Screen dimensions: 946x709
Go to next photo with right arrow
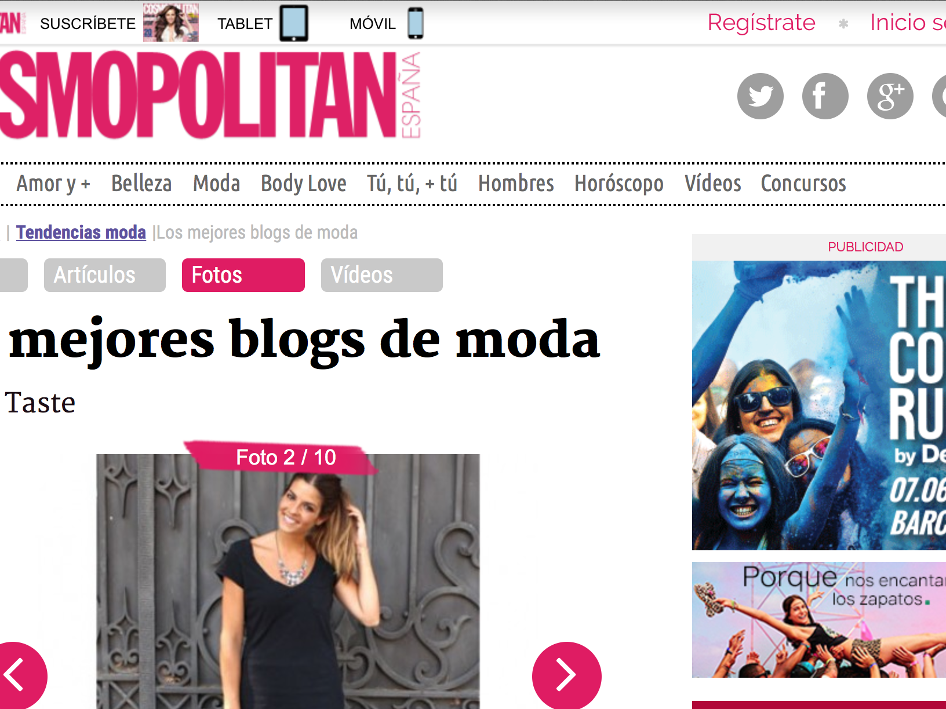[566, 675]
